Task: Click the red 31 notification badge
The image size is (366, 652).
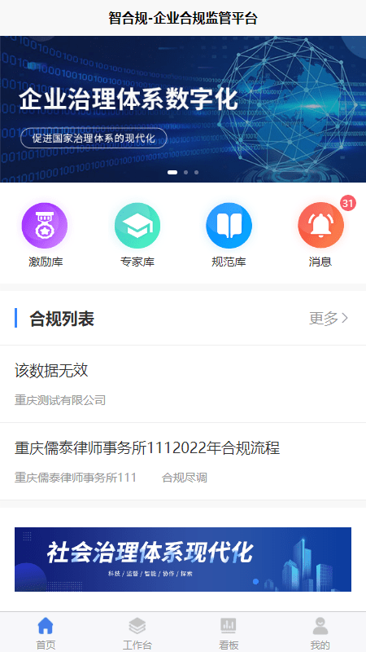Action: tap(348, 203)
